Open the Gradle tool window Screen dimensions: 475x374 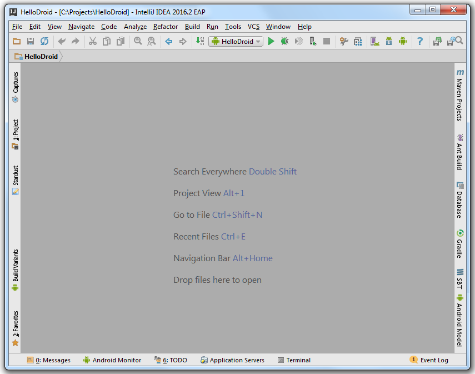click(460, 244)
